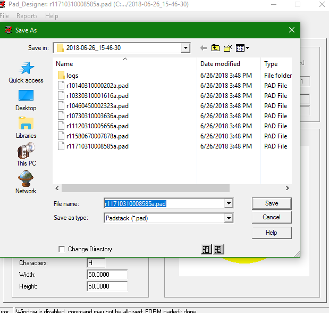This screenshot has width=329, height=313.
Task: Click the file list scroll right arrow
Action: [x=288, y=188]
